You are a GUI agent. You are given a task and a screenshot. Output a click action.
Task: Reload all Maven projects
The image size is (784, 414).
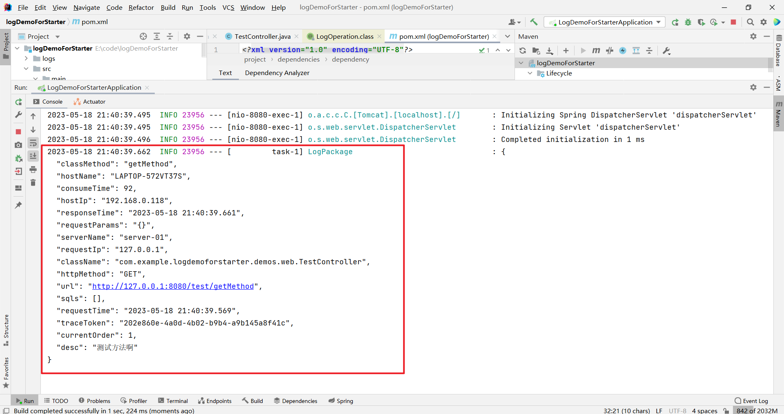523,51
